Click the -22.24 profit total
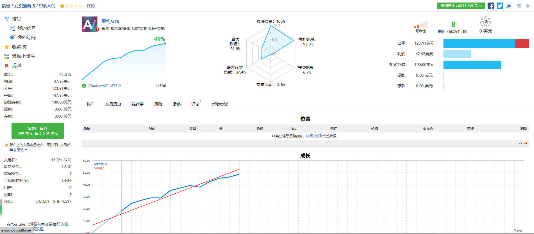Image resolution: width=534 pixels, height=234 pixels. point(522,143)
